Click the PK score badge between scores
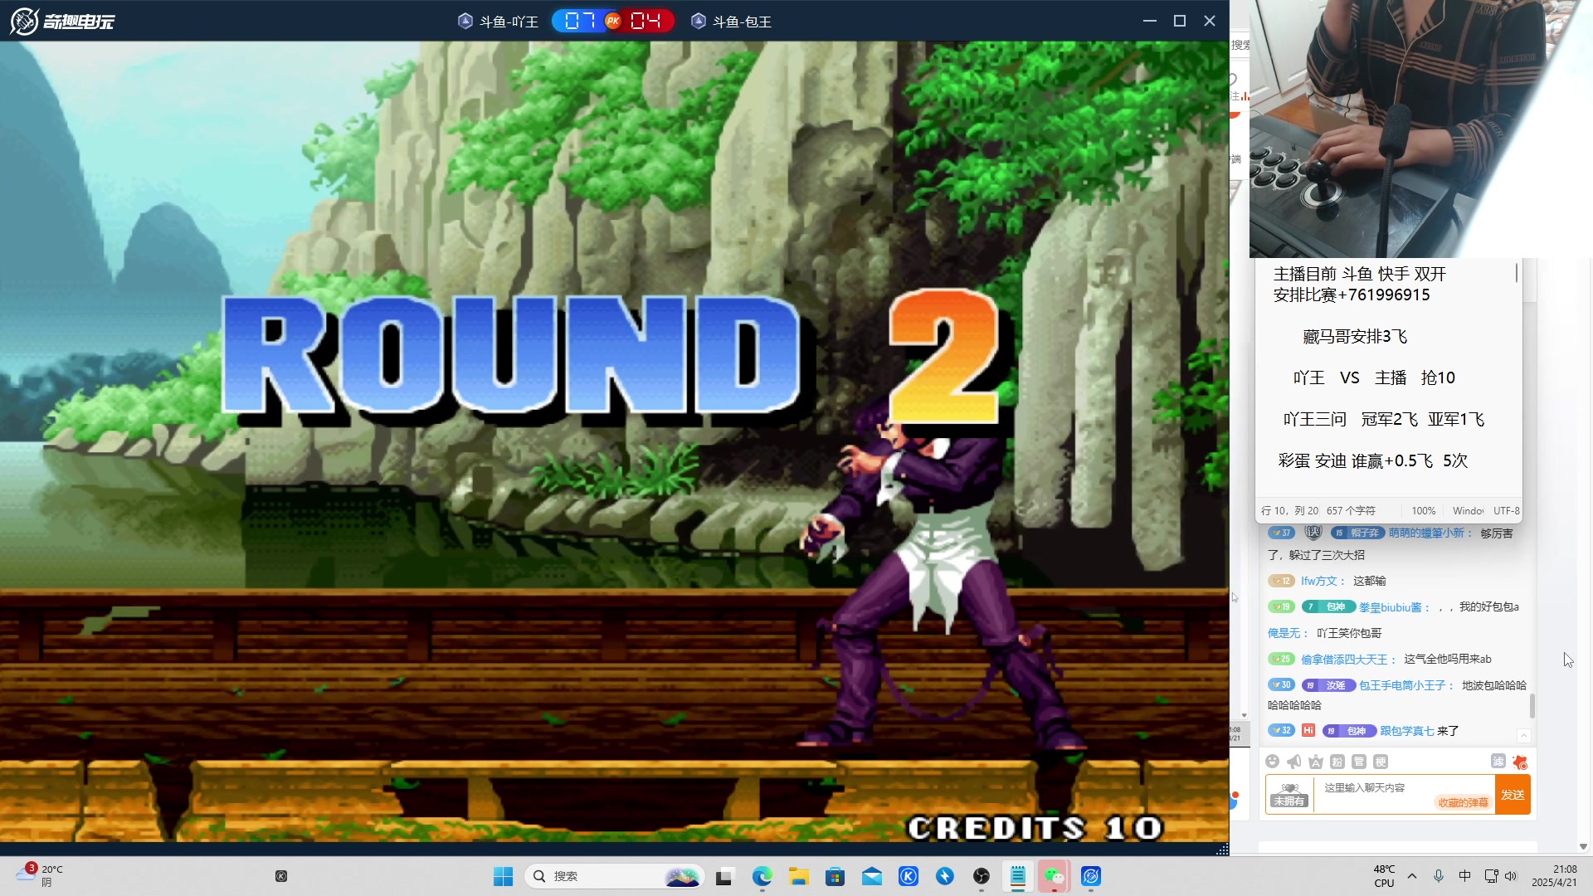The height and width of the screenshot is (896, 1593). [613, 21]
